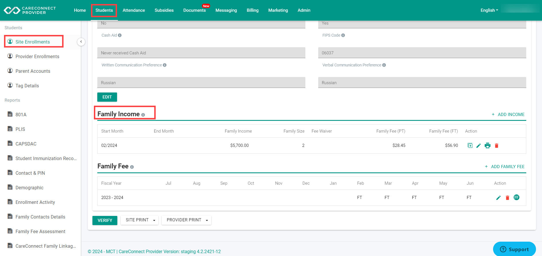The height and width of the screenshot is (256, 542).
Task: Click ADD FAMILY FEE link
Action: tap(505, 167)
